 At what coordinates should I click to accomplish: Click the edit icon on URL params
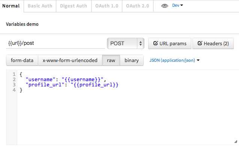pyautogui.click(x=155, y=43)
